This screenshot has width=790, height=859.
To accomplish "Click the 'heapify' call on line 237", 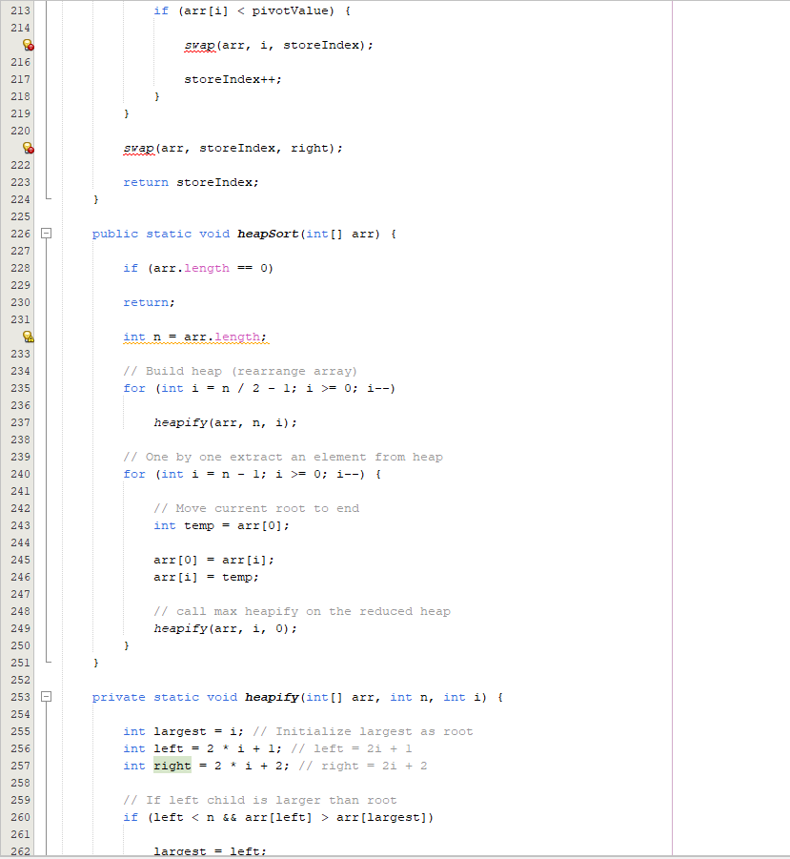I will (180, 422).
